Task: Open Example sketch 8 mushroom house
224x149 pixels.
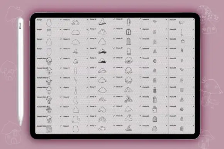Action: click(x=49, y=61)
